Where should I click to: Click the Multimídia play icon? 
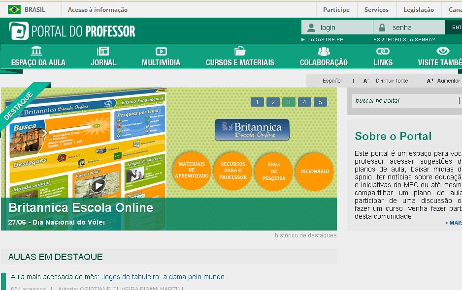tap(161, 52)
